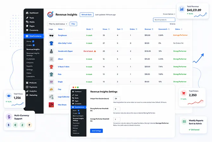212x142 pixels.
Task: Click the Total Revenue chart icon
Action: (182, 9)
